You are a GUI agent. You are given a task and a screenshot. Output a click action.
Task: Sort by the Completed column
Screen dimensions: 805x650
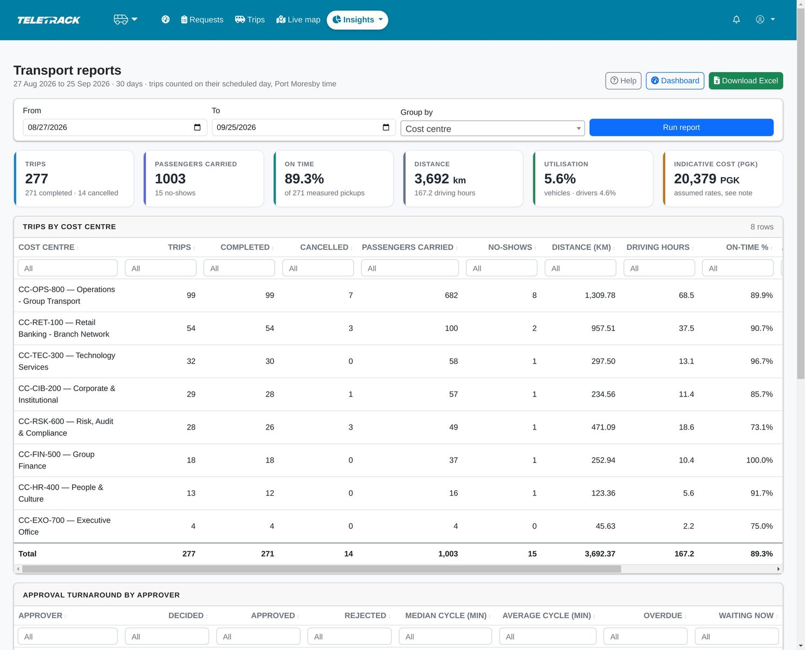point(247,248)
